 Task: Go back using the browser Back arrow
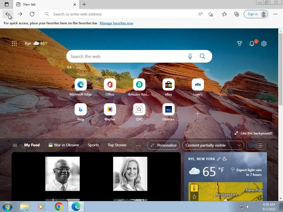(8, 14)
